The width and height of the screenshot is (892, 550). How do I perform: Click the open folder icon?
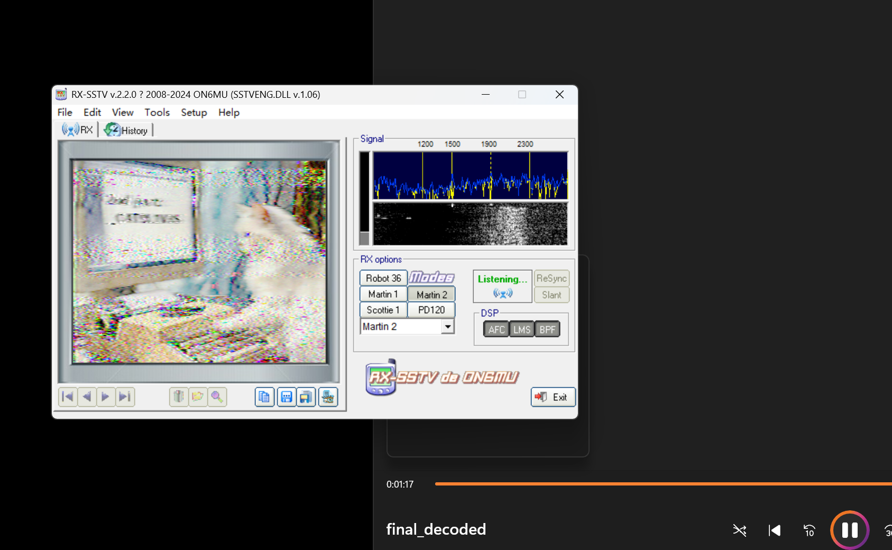[198, 397]
